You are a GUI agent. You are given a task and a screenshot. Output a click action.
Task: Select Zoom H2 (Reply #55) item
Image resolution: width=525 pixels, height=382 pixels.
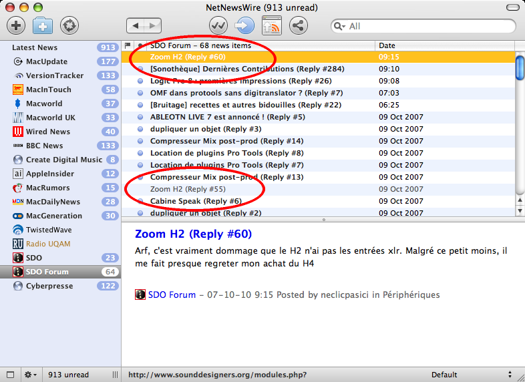[318, 190]
